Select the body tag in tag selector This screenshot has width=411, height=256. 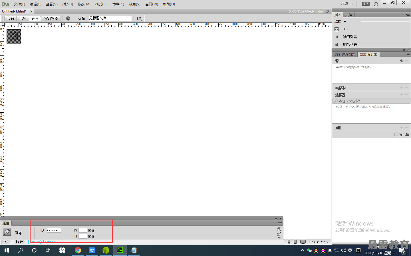tap(19, 242)
